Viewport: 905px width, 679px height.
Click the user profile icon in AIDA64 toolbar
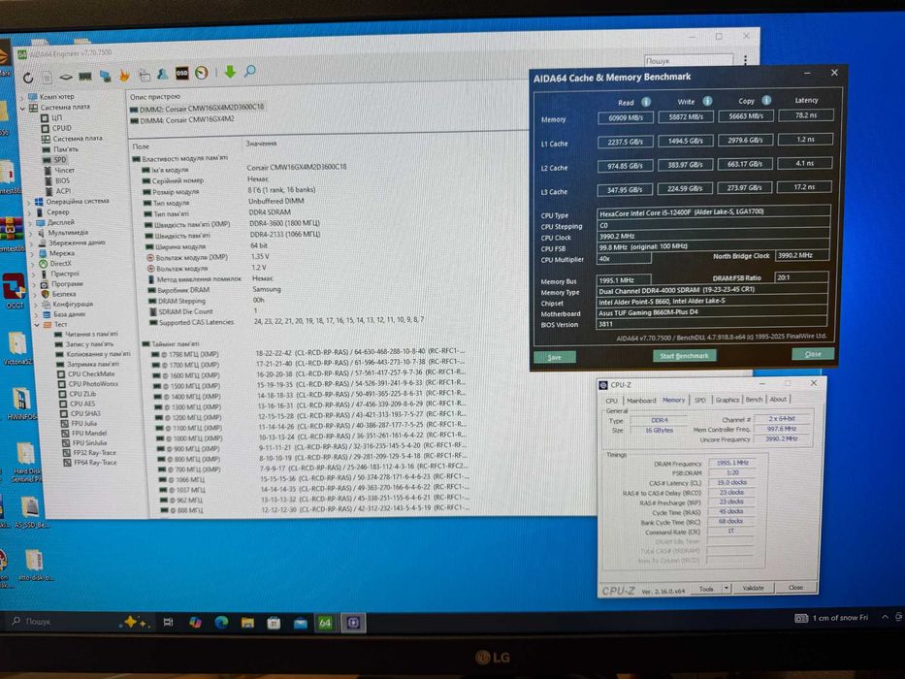point(163,74)
